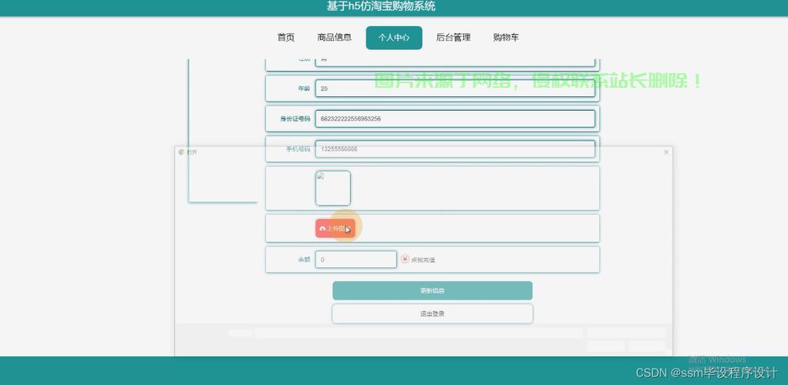Open the 首页 home tab
This screenshot has height=385, width=788.
[x=286, y=38]
